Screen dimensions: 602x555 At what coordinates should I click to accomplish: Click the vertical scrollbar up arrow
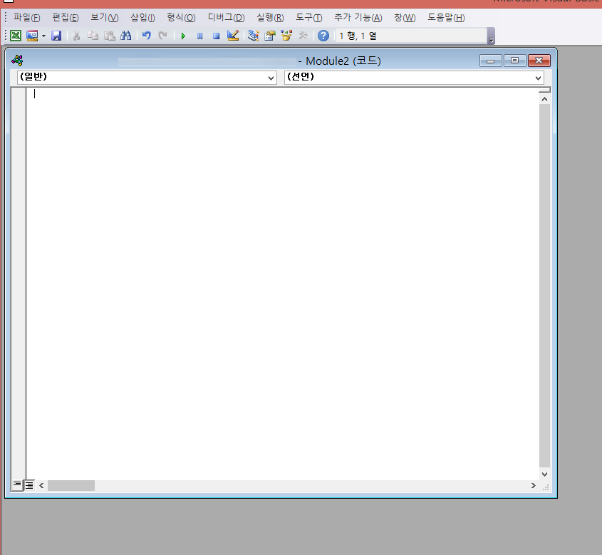pyautogui.click(x=544, y=99)
